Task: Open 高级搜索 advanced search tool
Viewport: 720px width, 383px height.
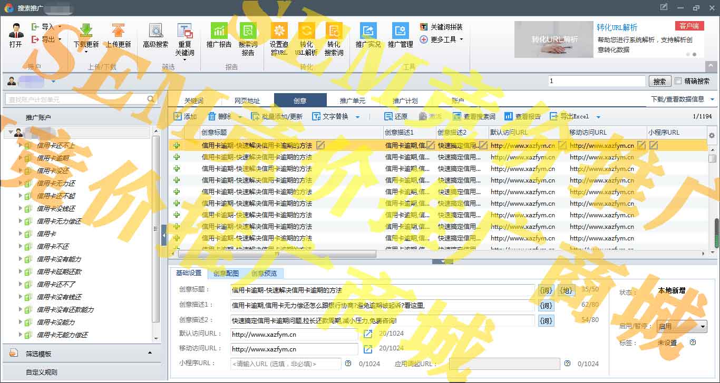Action: [x=155, y=31]
